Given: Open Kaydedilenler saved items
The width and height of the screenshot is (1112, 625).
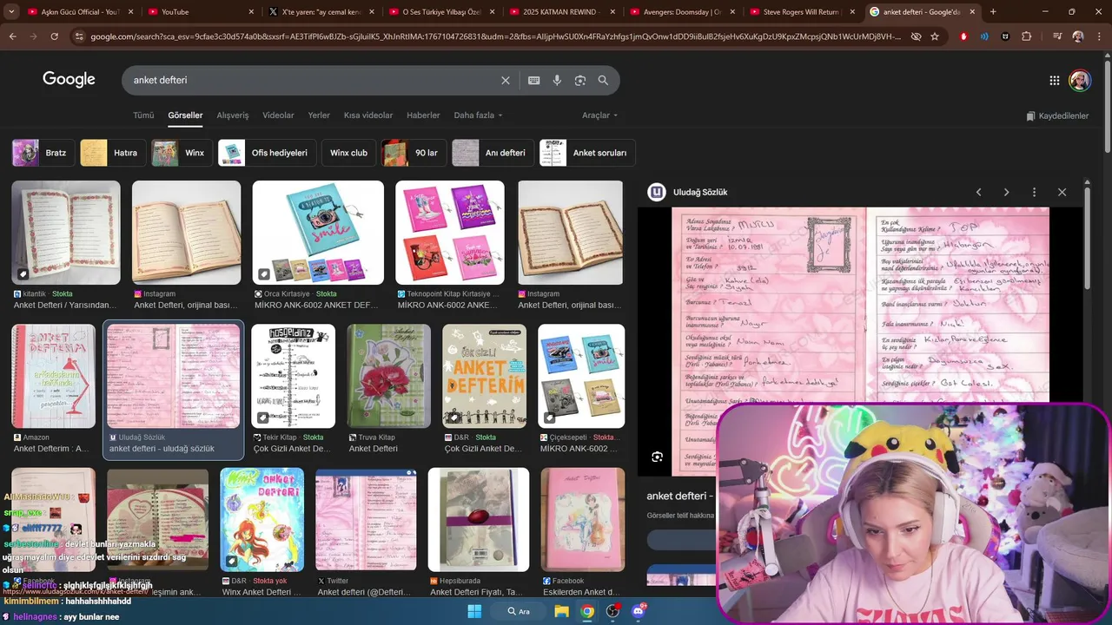Looking at the screenshot, I should (1057, 115).
